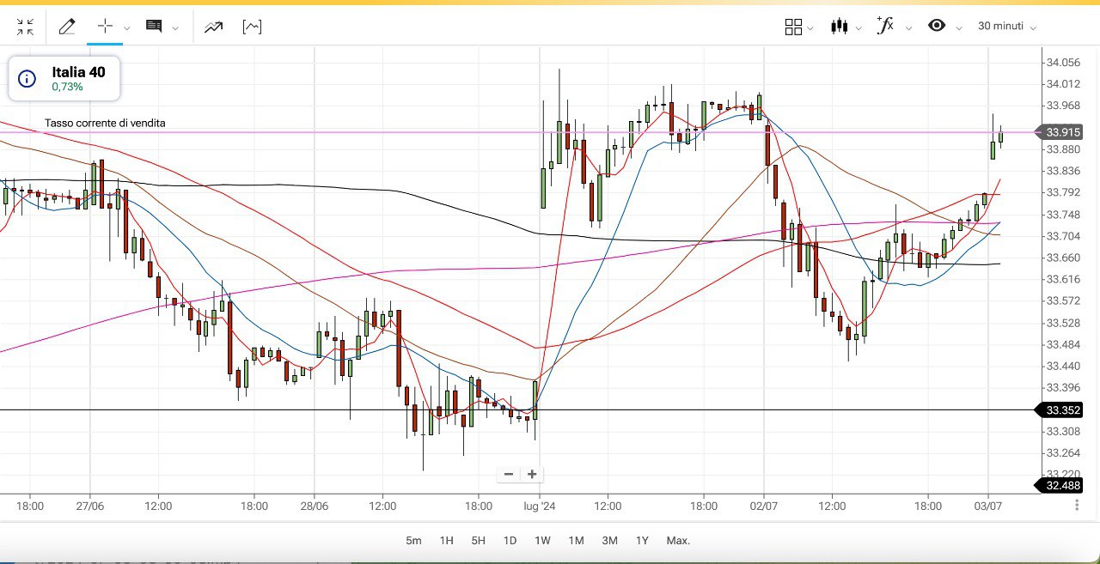
Task: Choose the Max. time range
Action: pos(678,541)
